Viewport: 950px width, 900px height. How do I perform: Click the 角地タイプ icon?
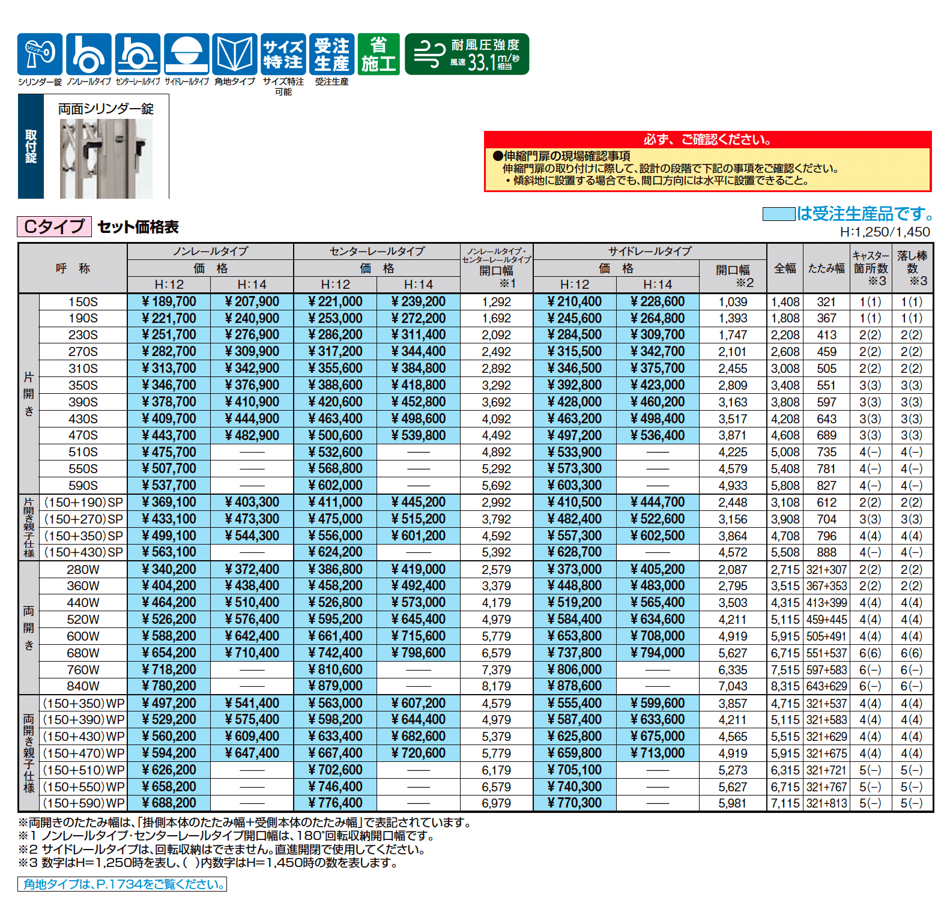click(x=235, y=54)
